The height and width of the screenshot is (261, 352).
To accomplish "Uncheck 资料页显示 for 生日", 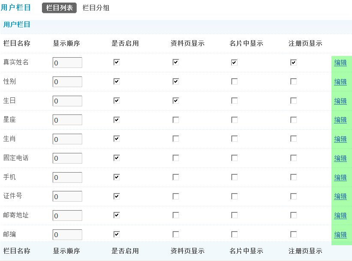I will 176,100.
